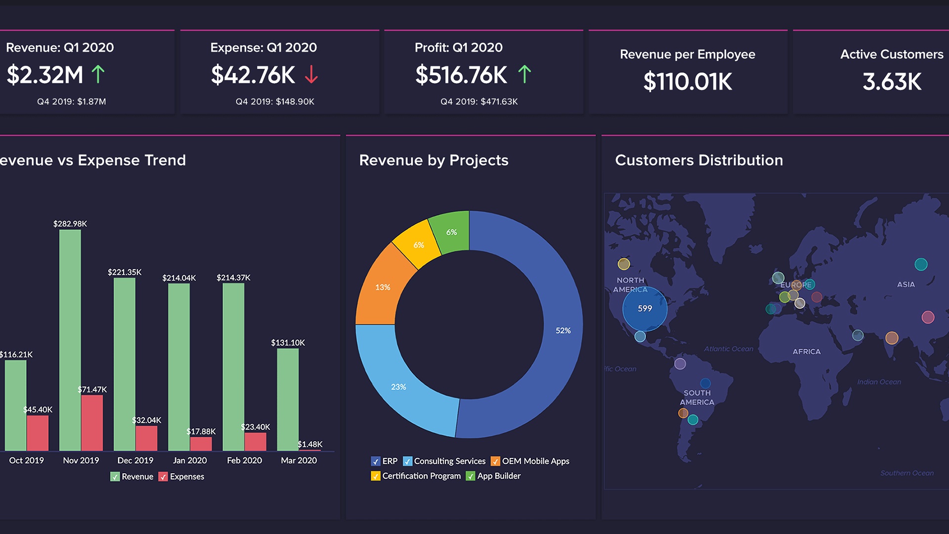Click the 'Oct 2019' axis label

(x=27, y=460)
